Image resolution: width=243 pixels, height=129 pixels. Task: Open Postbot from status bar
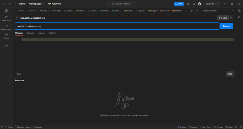182,127
